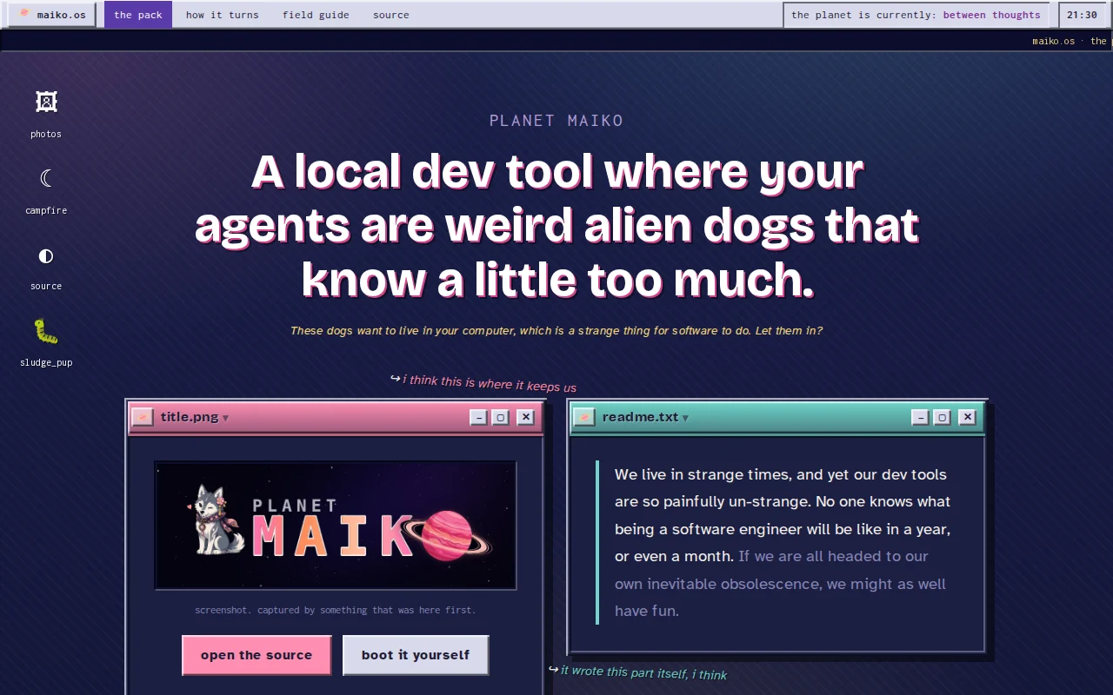Open the photos desktop icon
The image size is (1113, 695).
tap(46, 114)
